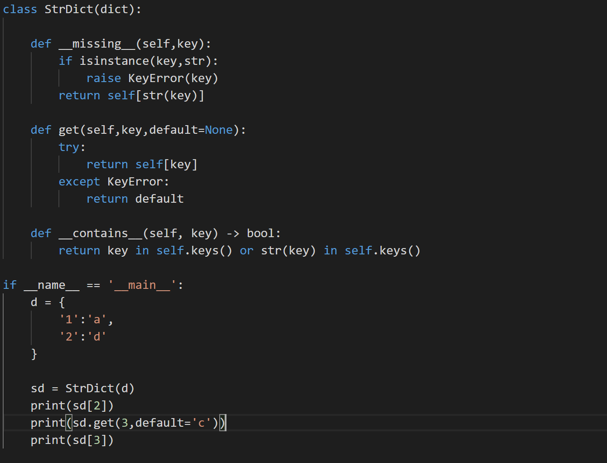Click the 'isinstance' function call
This screenshot has height=463, width=607.
(114, 61)
